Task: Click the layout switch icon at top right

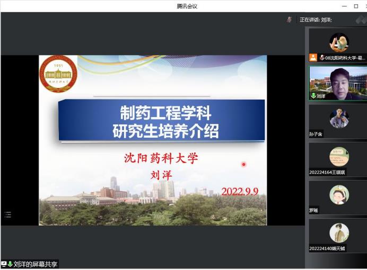Action: (361, 20)
